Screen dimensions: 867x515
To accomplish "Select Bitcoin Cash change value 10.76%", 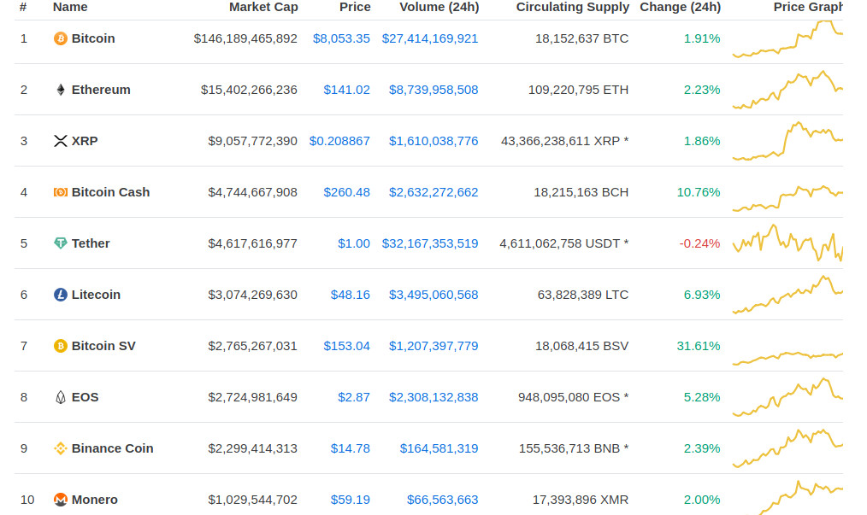I will (x=699, y=192).
